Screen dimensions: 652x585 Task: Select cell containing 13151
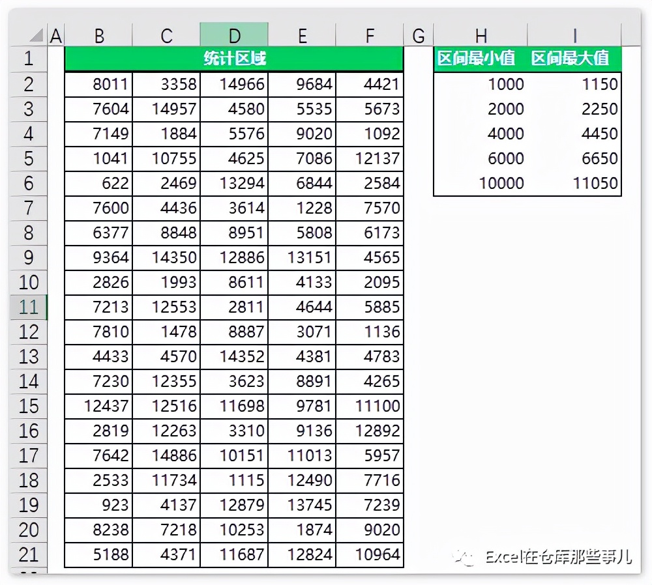pyautogui.click(x=302, y=257)
